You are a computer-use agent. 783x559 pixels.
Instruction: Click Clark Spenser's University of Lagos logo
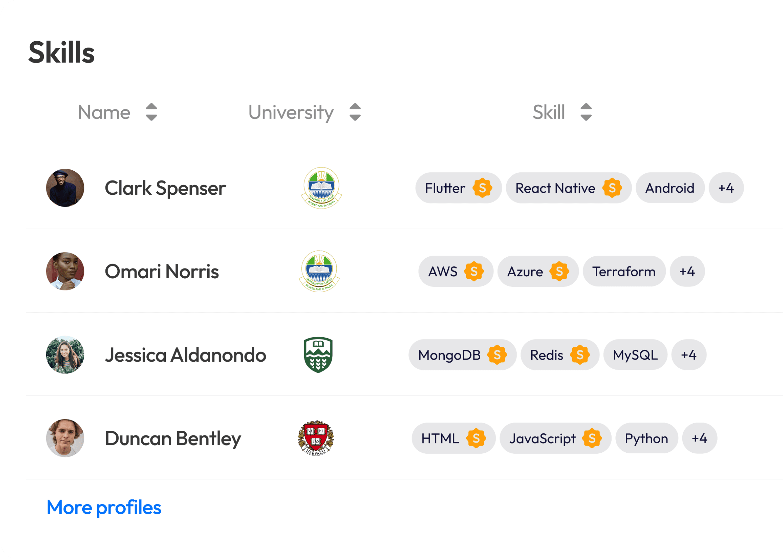point(322,188)
